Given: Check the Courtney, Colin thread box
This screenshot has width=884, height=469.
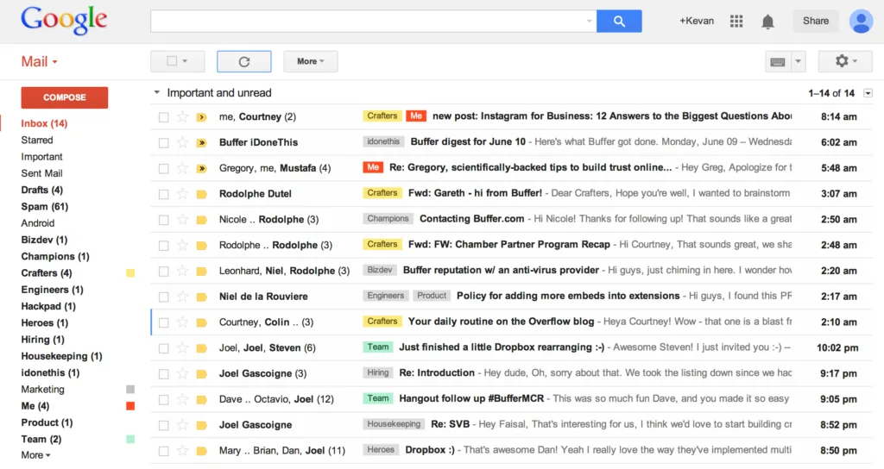Looking at the screenshot, I should point(163,322).
